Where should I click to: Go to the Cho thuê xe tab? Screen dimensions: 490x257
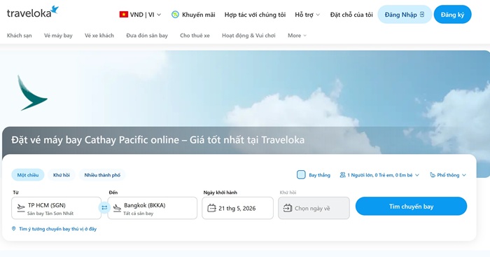pyautogui.click(x=195, y=36)
